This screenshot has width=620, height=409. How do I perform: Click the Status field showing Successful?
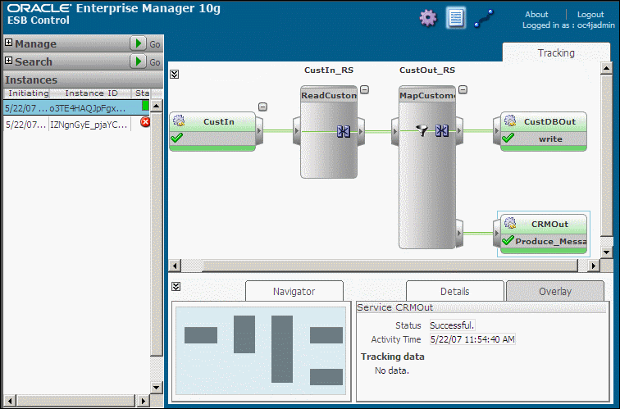[x=452, y=325]
